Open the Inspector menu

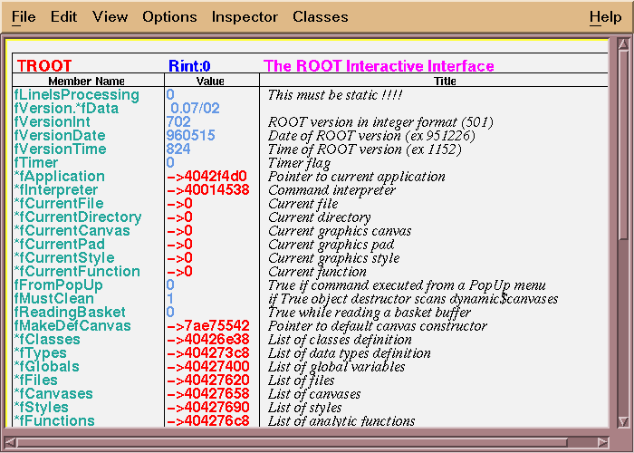245,17
